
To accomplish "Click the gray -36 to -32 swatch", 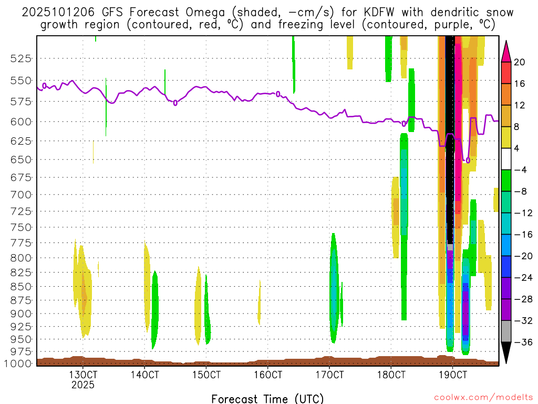I will coord(506,331).
